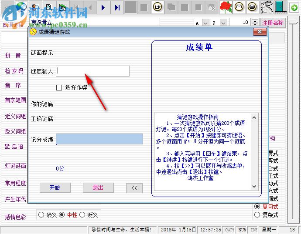
Task: Open the number 9 dropdown
Action: point(223,23)
